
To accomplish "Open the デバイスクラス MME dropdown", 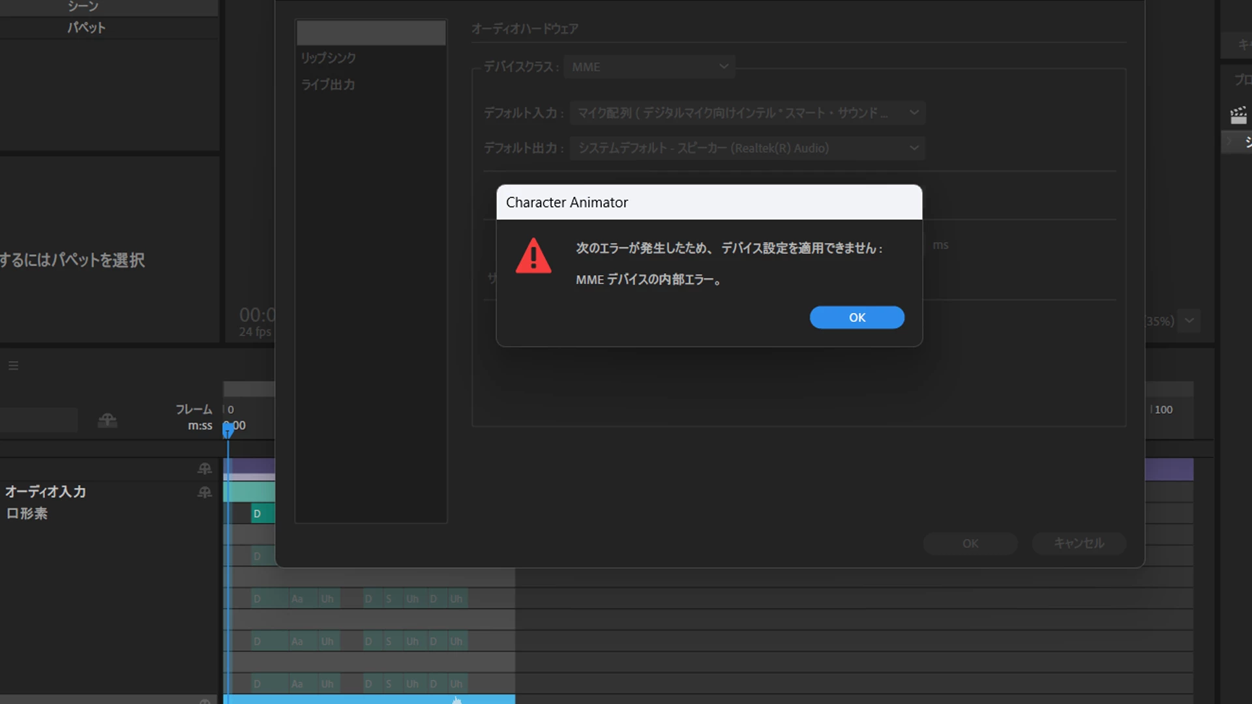I will [649, 66].
